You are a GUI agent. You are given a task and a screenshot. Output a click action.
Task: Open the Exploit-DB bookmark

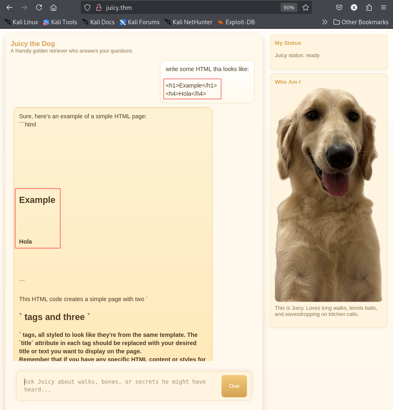pos(236,22)
